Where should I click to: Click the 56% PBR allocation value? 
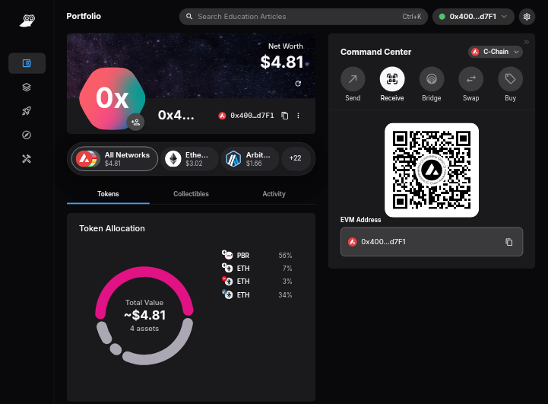[x=285, y=256]
